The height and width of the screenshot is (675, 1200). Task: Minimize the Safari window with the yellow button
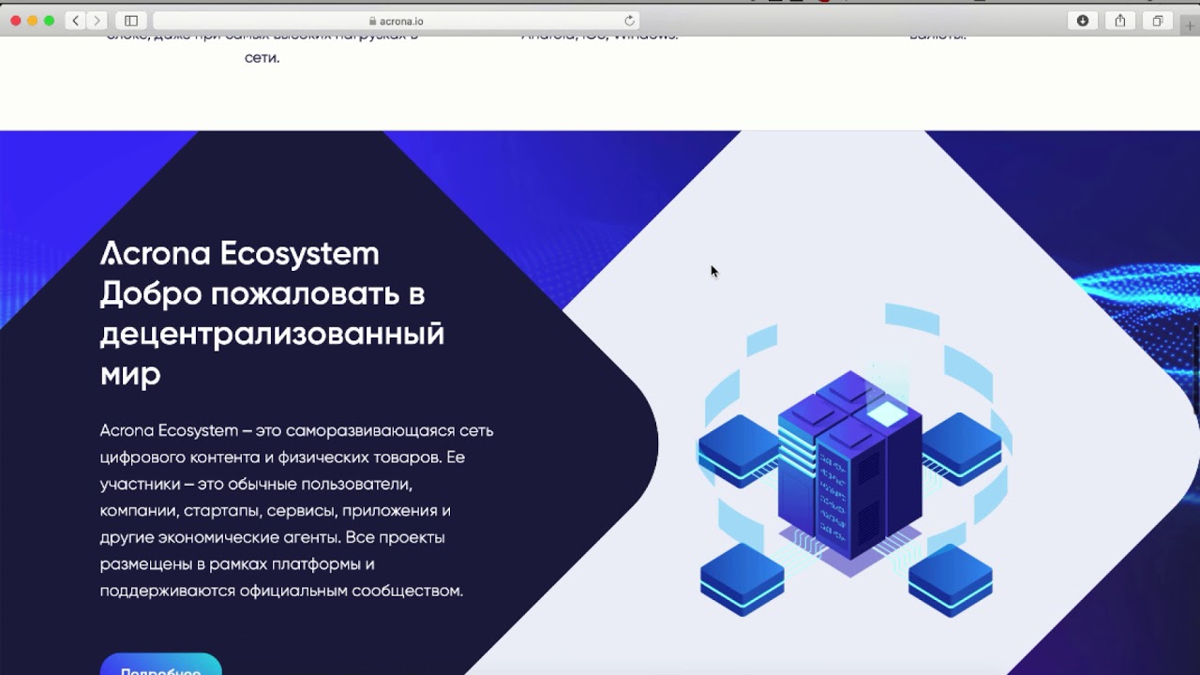tap(33, 21)
